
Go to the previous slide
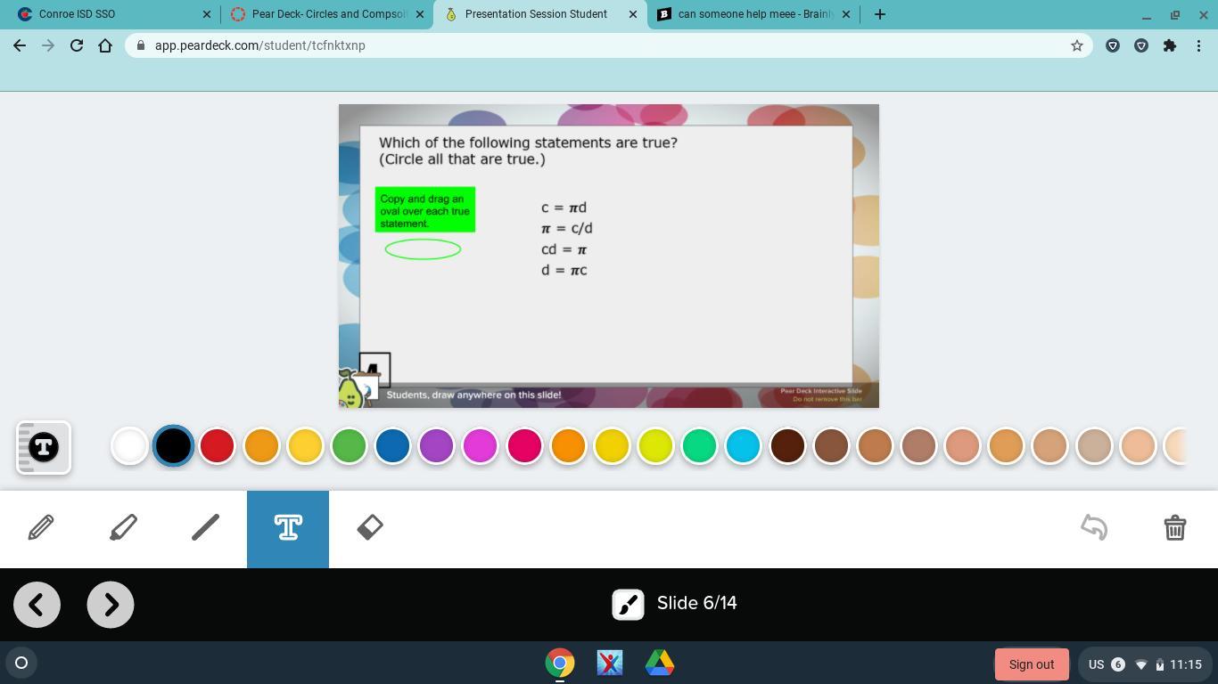tap(37, 605)
